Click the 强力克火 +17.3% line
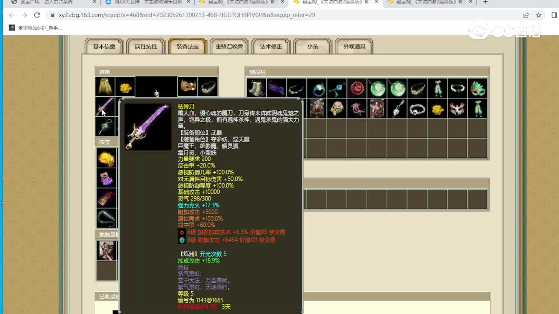Image resolution: width=559 pixels, height=314 pixels. click(199, 205)
